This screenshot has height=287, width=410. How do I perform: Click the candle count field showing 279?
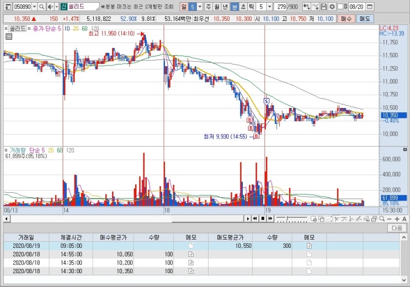280,7
